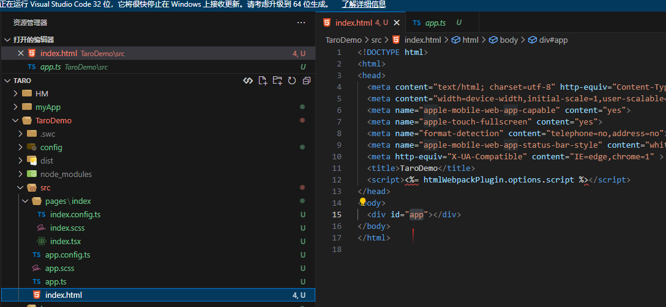Click div#app label in the breadcrumb

pyautogui.click(x=553, y=40)
